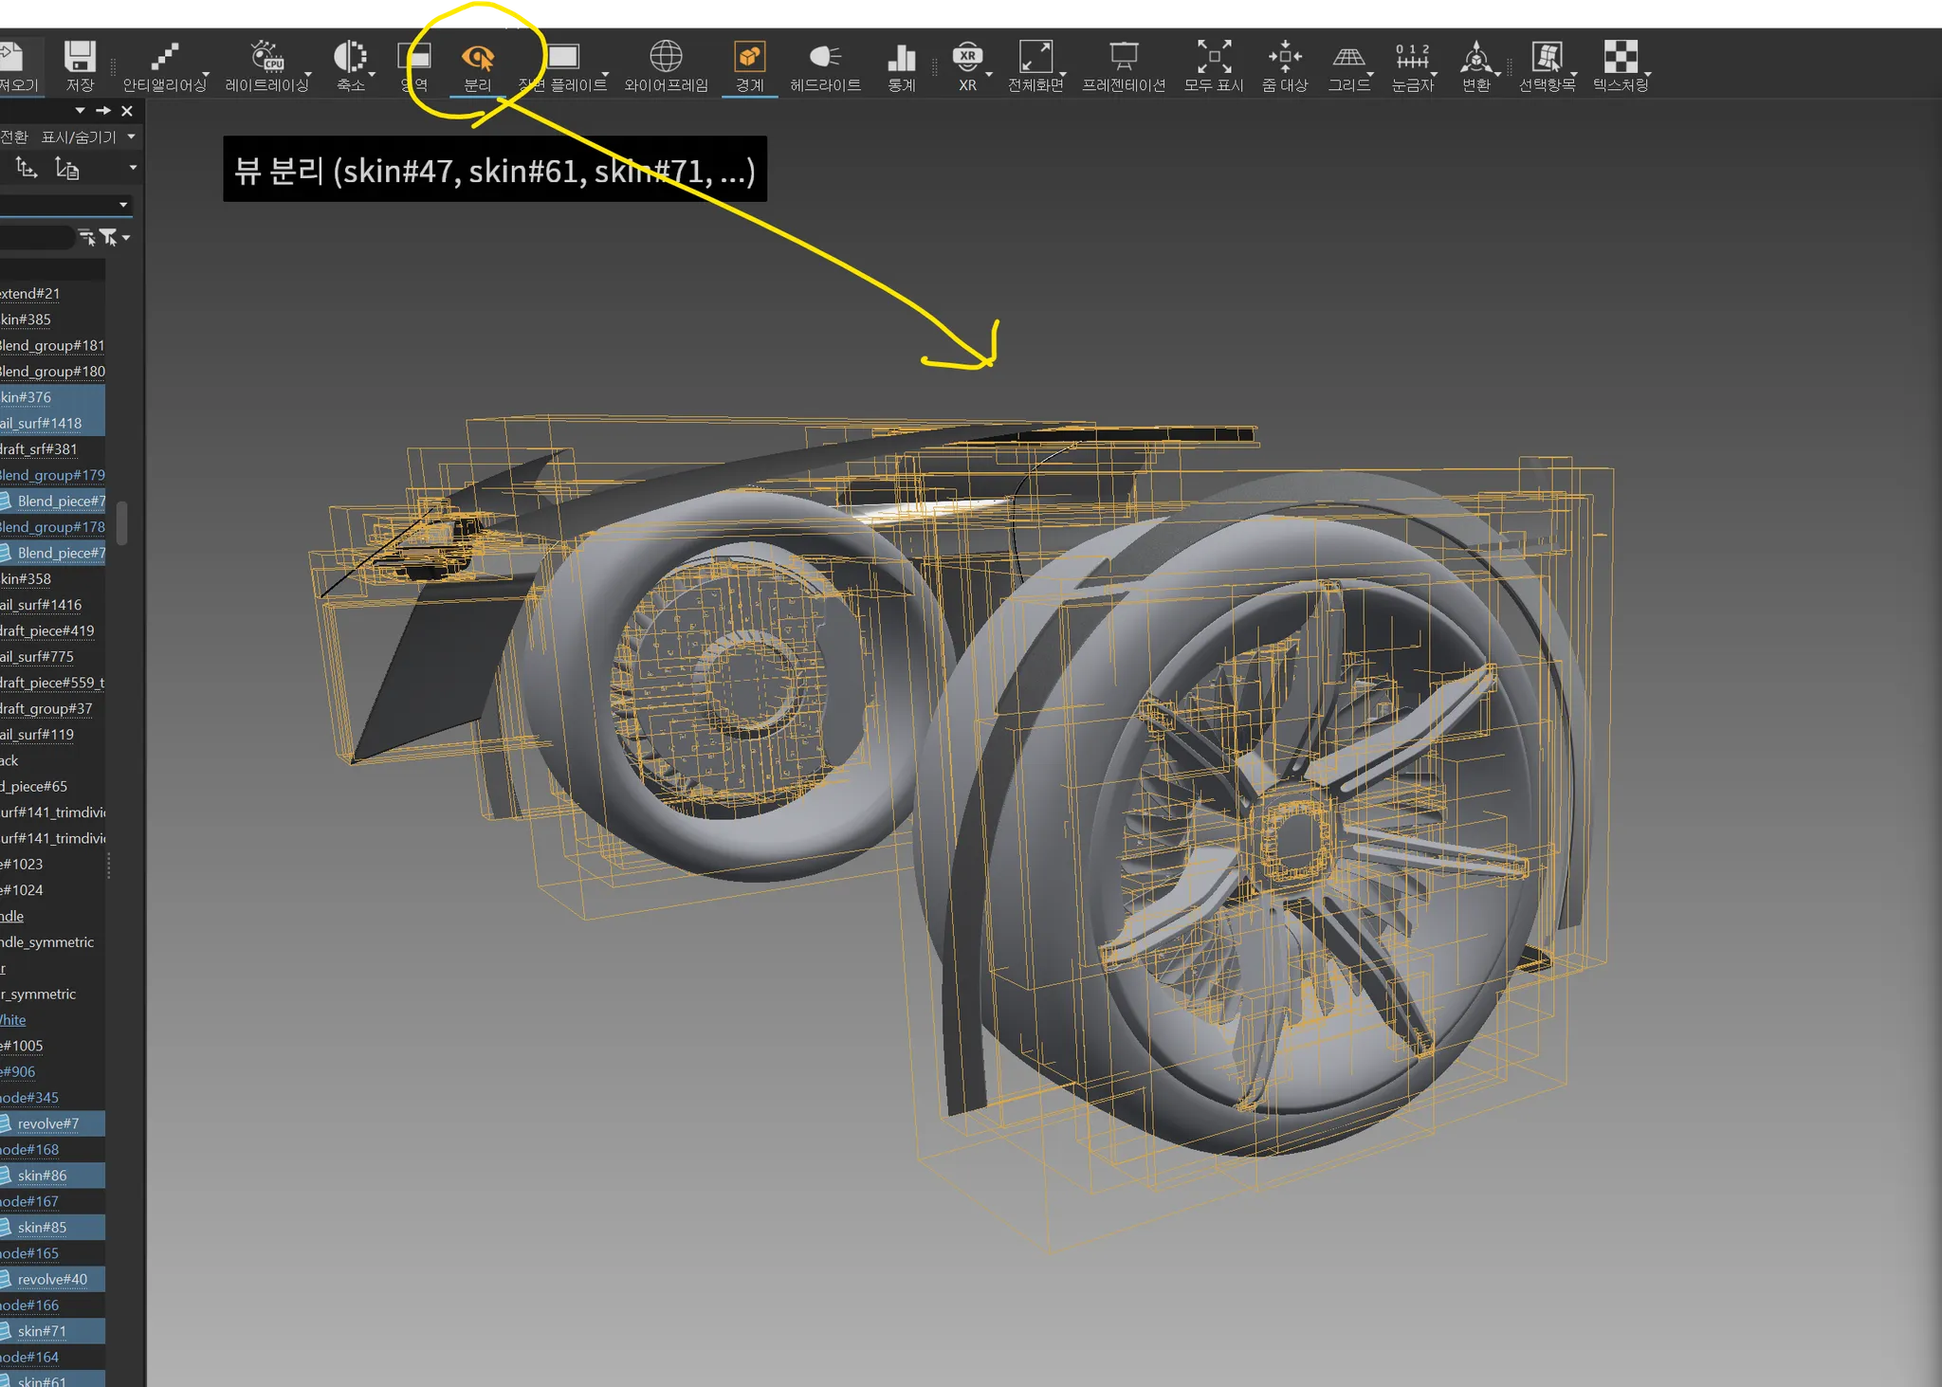The width and height of the screenshot is (1942, 1387).
Task: Open the 표시/숨기기 dropdown menu
Action: pyautogui.click(x=87, y=137)
